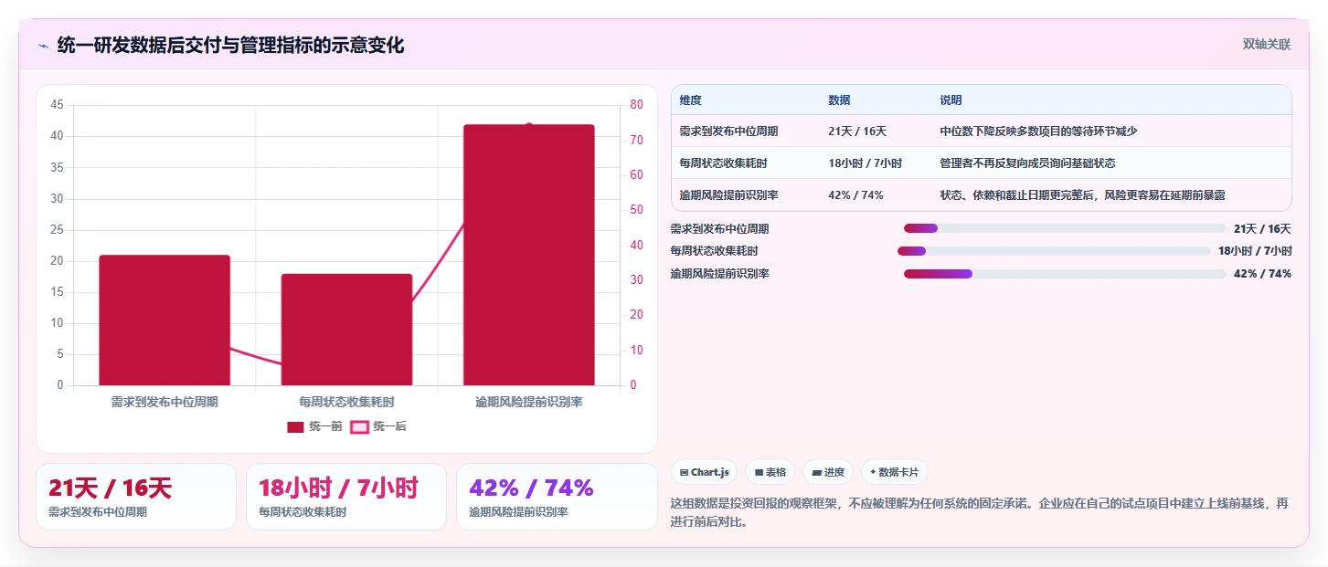
Task: Toggle the 统一后 legend swatch
Action: click(360, 426)
